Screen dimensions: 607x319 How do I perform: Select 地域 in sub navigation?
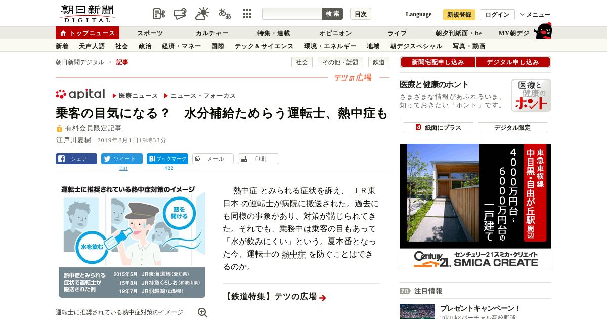pyautogui.click(x=373, y=46)
